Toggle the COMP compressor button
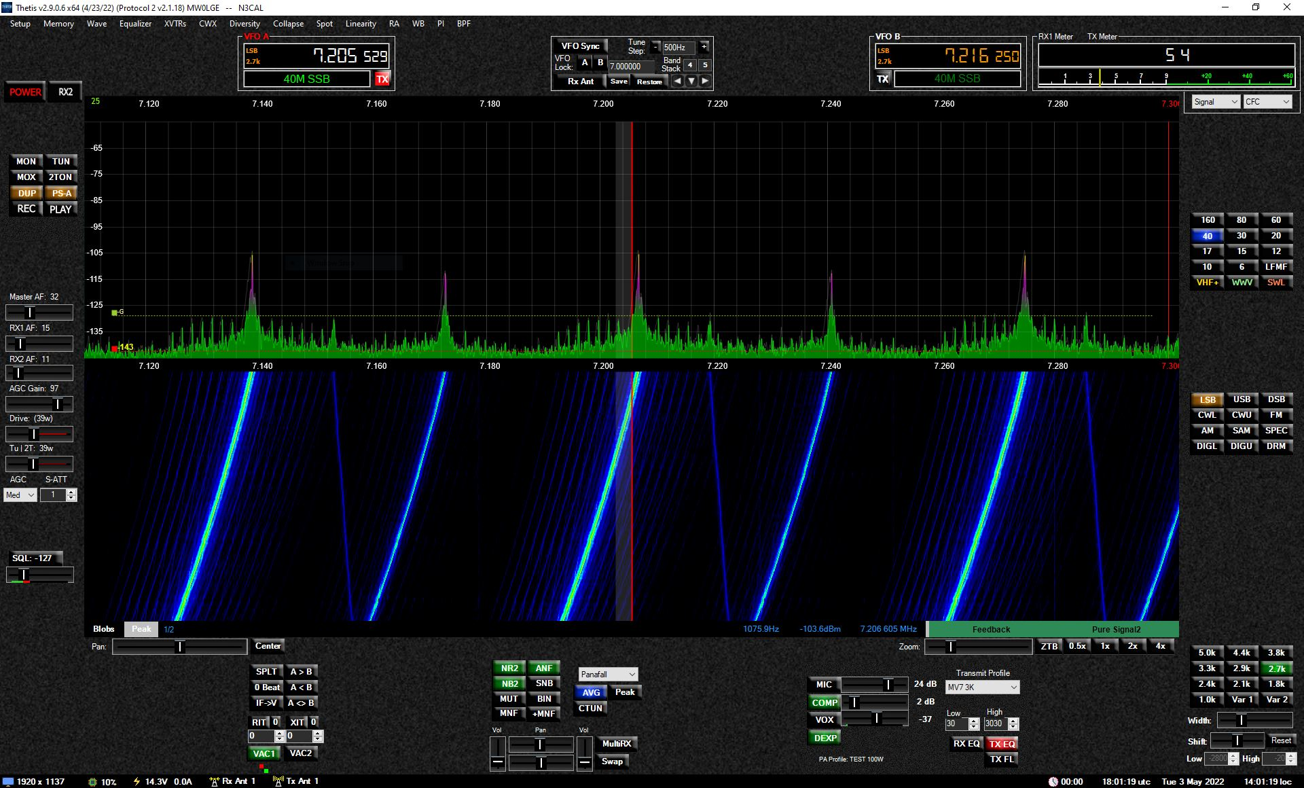The height and width of the screenshot is (788, 1304). (x=825, y=702)
